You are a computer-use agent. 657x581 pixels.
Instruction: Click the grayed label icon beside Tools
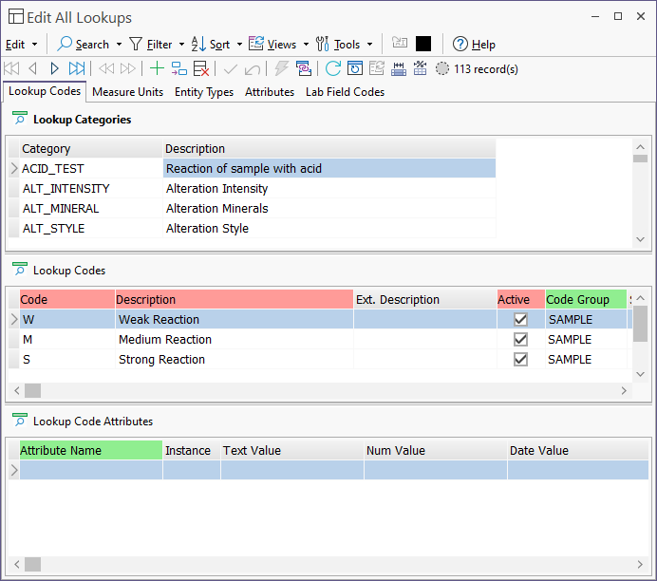coord(400,43)
